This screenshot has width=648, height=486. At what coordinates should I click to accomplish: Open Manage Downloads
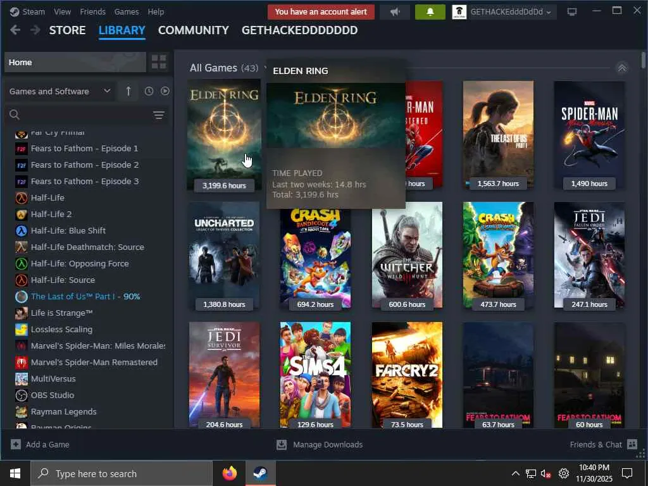[320, 444]
